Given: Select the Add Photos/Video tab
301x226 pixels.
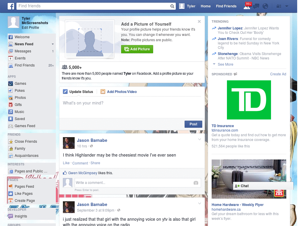Looking at the screenshot, I should (119, 92).
